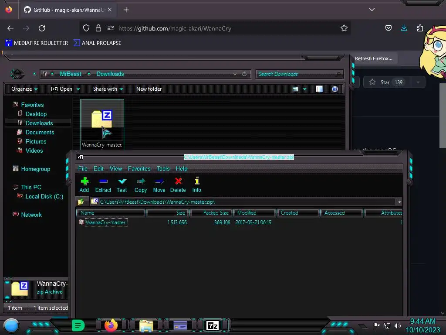Select Desktop in Explorer navigation pane
Viewport: 446px width, 335px height.
pos(36,114)
